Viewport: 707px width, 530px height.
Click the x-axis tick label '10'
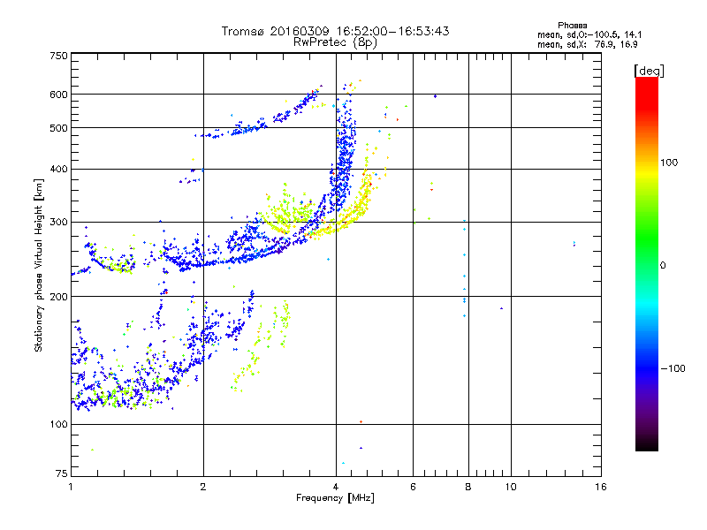coord(511,487)
